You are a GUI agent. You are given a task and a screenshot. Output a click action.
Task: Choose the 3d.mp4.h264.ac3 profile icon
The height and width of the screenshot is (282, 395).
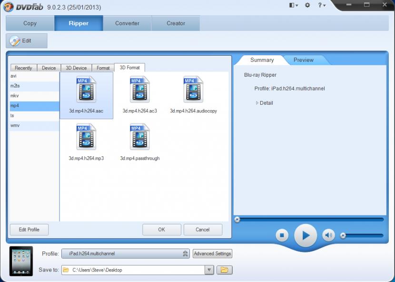point(139,90)
